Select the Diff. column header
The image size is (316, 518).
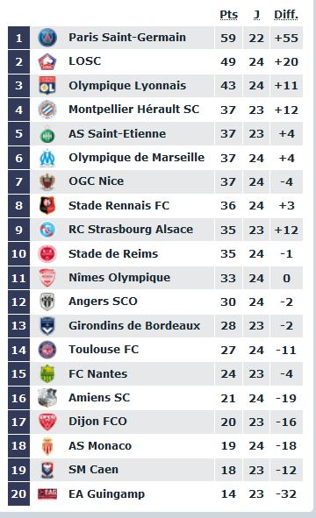[286, 15]
